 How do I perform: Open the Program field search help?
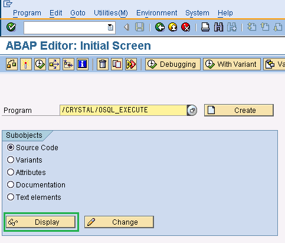pyautogui.click(x=192, y=110)
